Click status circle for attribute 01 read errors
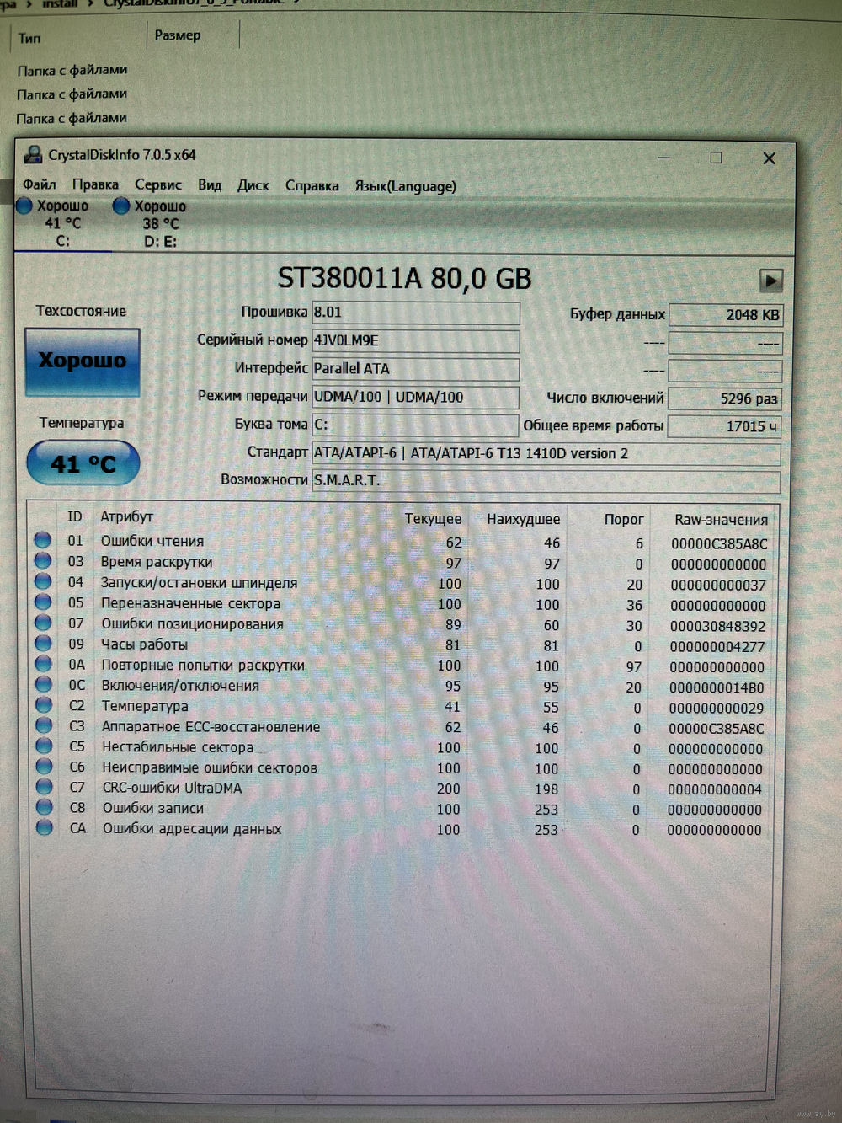 point(43,540)
